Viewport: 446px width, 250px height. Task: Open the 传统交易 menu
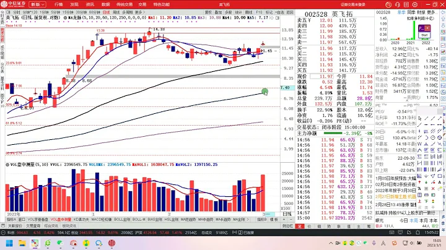(125, 4)
